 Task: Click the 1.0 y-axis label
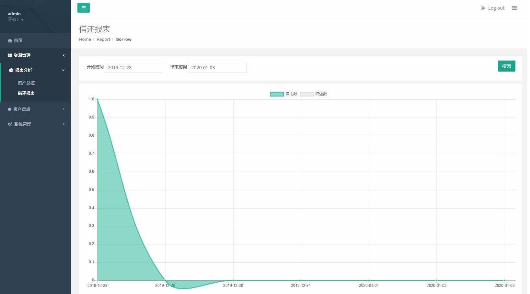tap(91, 99)
